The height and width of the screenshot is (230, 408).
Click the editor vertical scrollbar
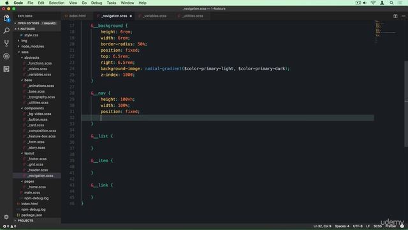click(406, 104)
